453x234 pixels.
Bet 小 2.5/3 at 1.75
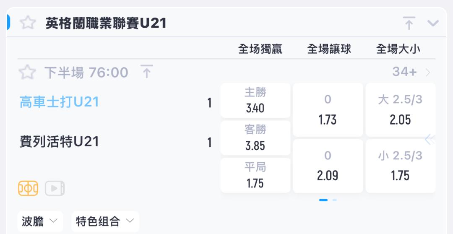400,166
